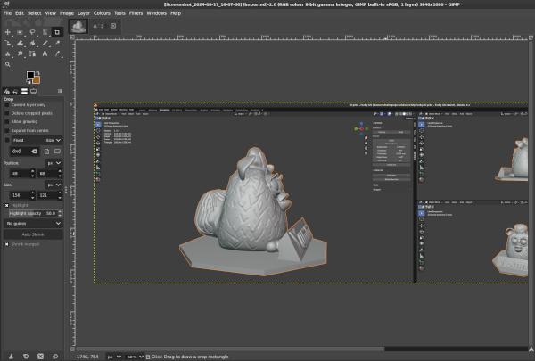Toggle Shrink merged checkbox
Screen dimensions: 535x361
click(7, 244)
